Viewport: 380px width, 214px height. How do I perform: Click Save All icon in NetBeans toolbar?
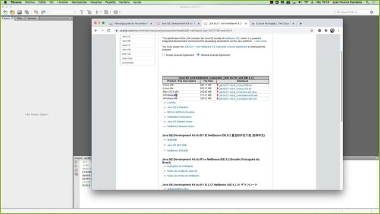click(x=27, y=12)
